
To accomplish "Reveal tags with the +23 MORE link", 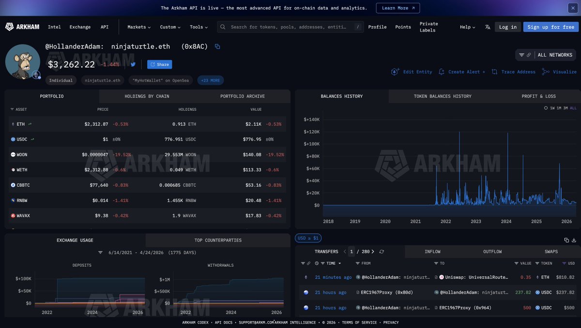I will pyautogui.click(x=210, y=80).
